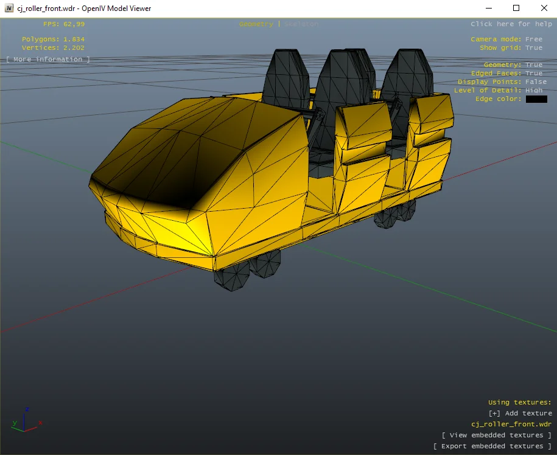Change Camera mode from Free
This screenshot has height=455, width=557.
pyautogui.click(x=534, y=39)
